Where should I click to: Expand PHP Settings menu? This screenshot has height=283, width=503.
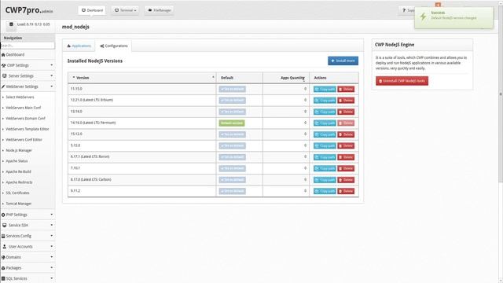[x=28, y=215]
